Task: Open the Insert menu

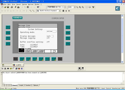Action: pyautogui.click(x=18, y=4)
